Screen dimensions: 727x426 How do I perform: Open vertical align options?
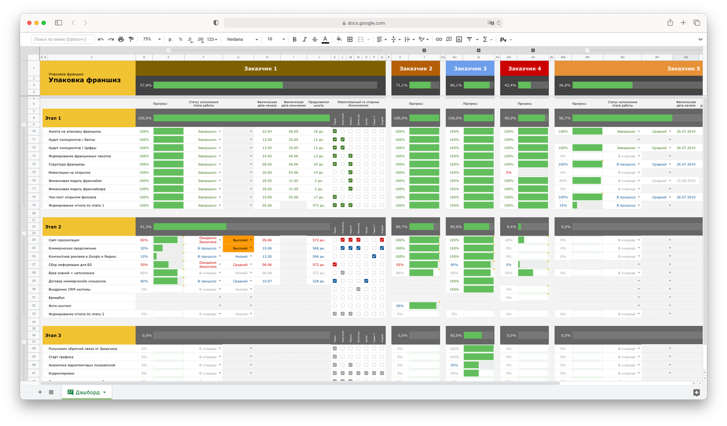(396, 39)
